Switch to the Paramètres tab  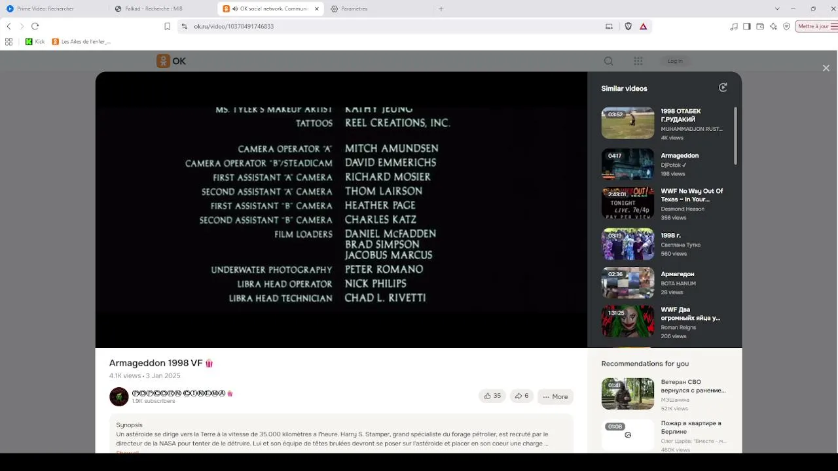pyautogui.click(x=378, y=9)
